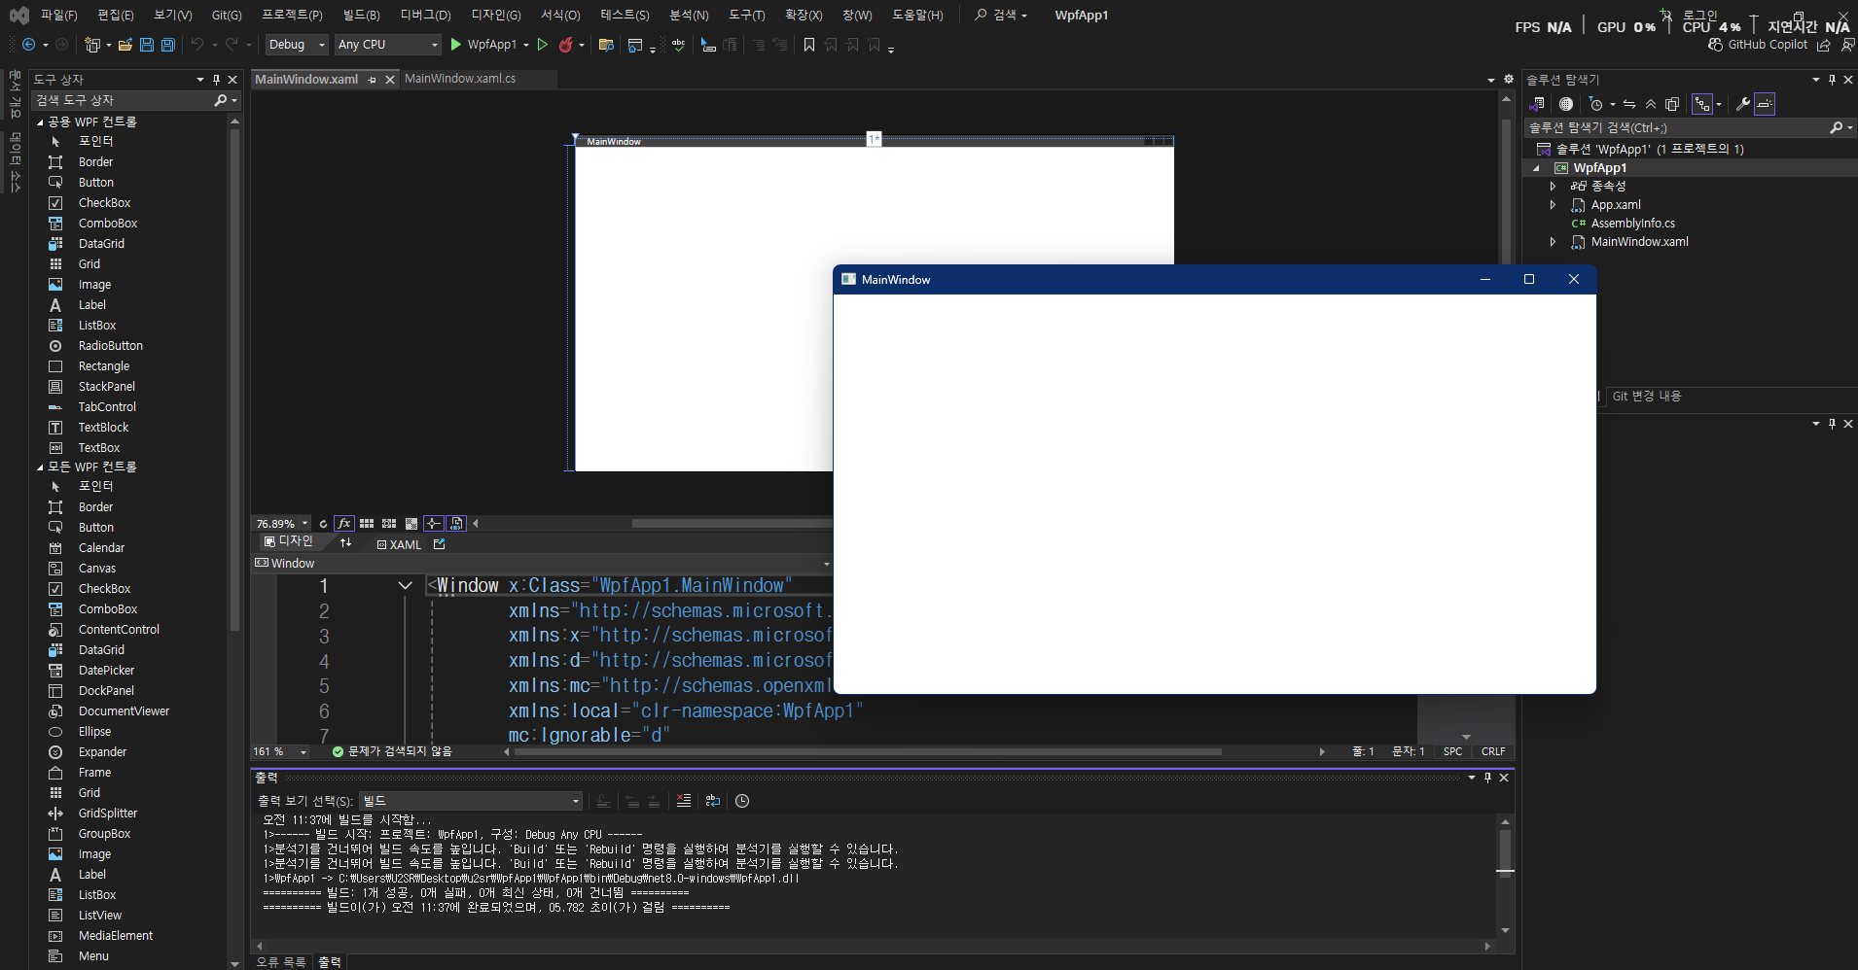Image resolution: width=1858 pixels, height=970 pixels.
Task: Pop out XAML editor window icon
Action: tap(440, 544)
